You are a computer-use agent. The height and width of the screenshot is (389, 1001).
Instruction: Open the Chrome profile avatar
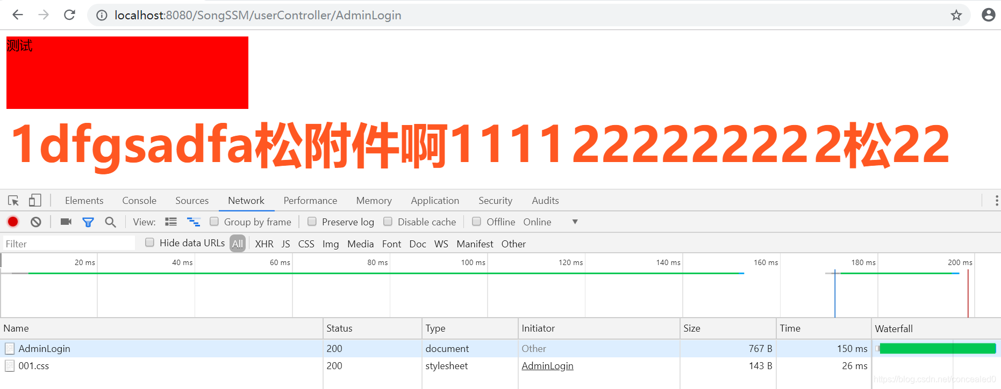pos(988,15)
